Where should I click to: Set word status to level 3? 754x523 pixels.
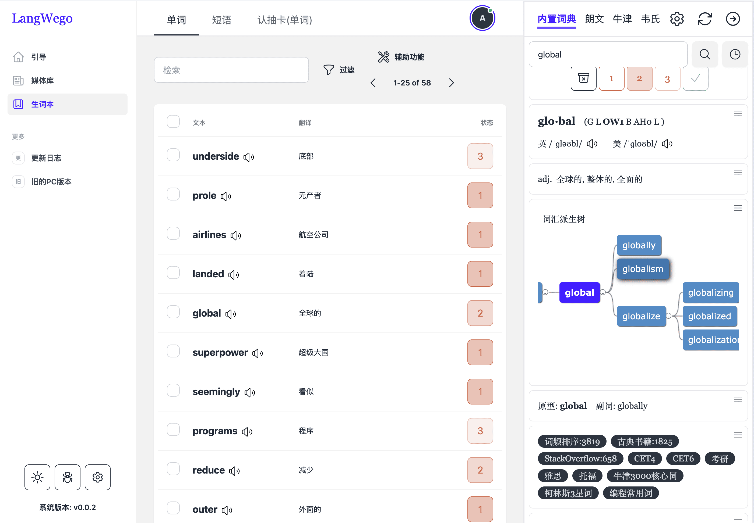click(x=667, y=78)
